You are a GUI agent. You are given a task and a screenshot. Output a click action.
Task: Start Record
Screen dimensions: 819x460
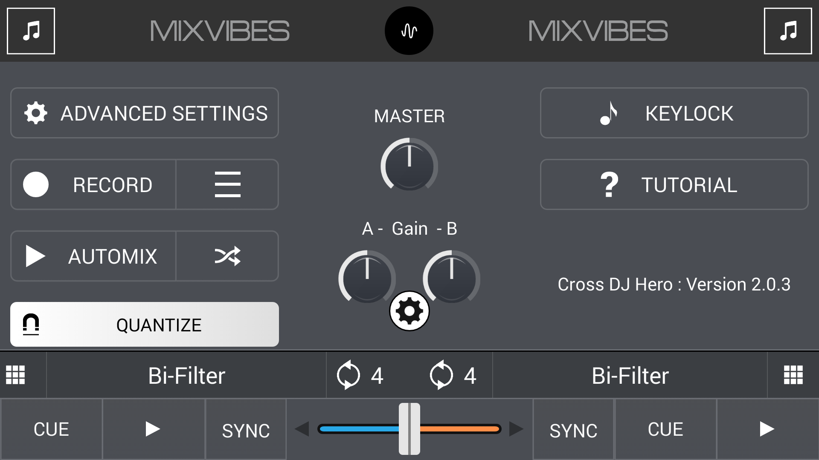pos(93,184)
